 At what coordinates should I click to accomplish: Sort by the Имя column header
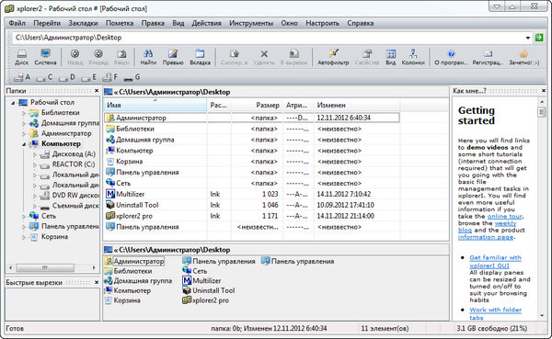tap(155, 105)
